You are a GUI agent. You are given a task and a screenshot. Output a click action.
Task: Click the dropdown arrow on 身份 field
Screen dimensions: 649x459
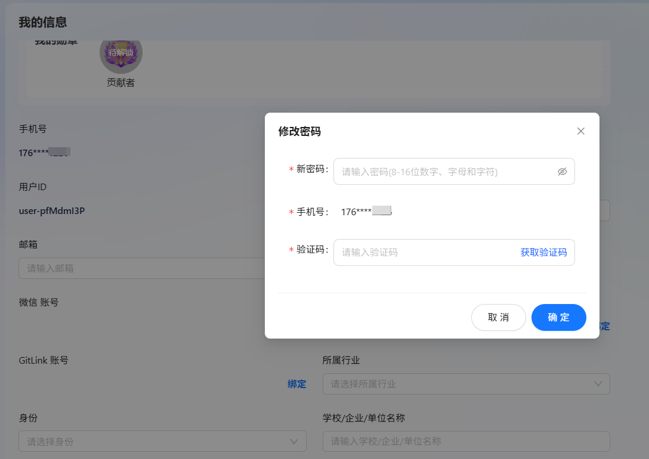pyautogui.click(x=293, y=441)
